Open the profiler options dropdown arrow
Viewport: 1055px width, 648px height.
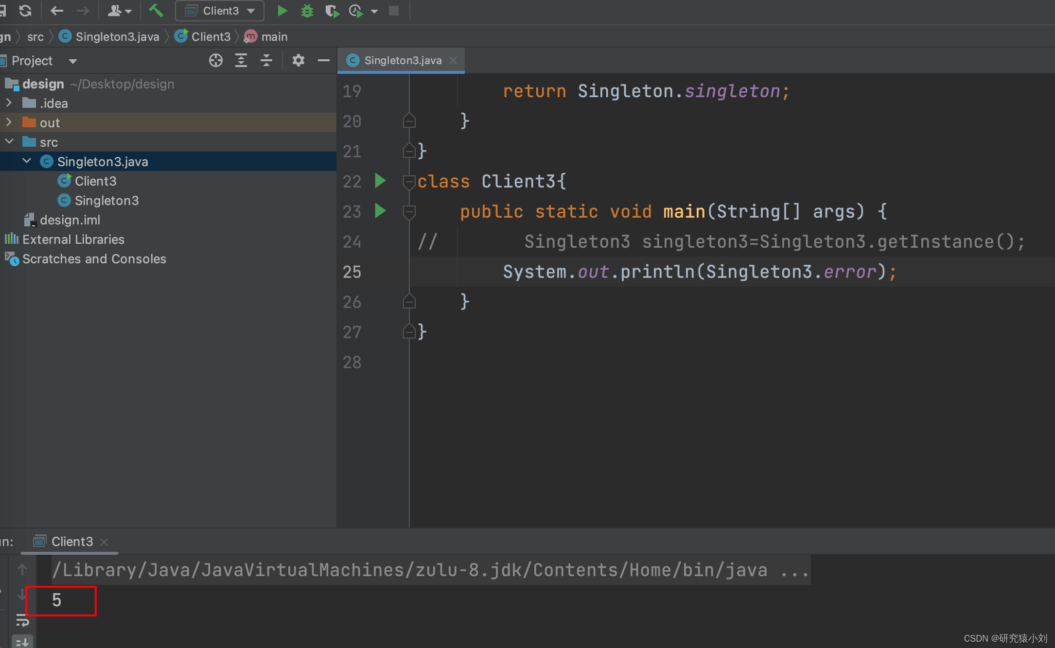(x=374, y=11)
